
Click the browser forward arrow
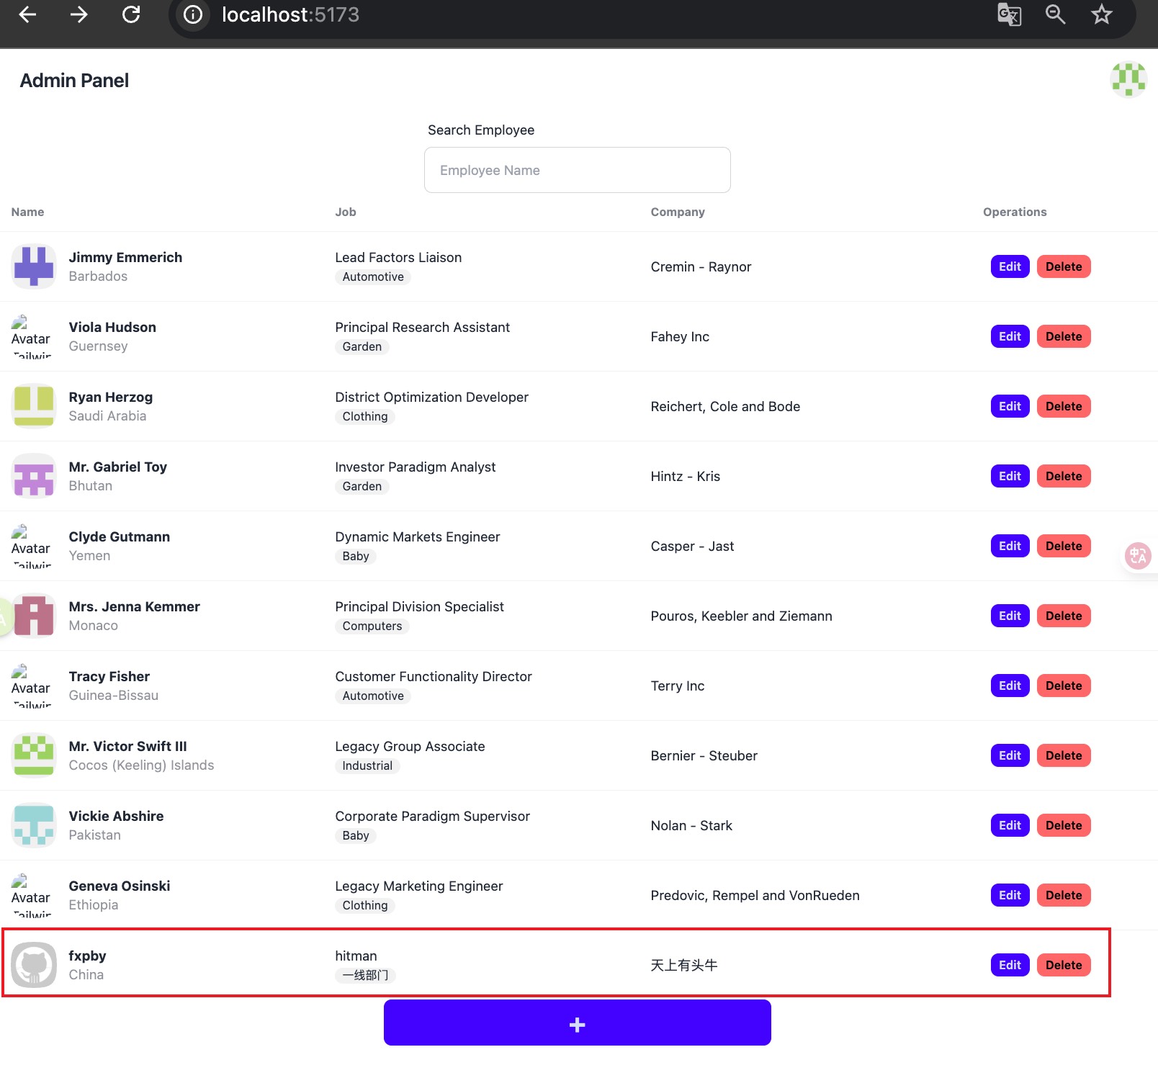(78, 14)
